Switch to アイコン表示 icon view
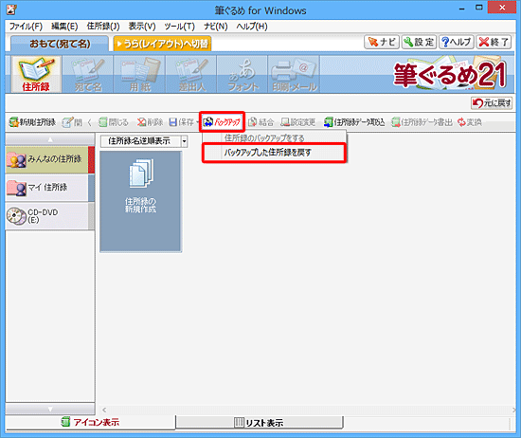The width and height of the screenshot is (521, 438). [90, 423]
